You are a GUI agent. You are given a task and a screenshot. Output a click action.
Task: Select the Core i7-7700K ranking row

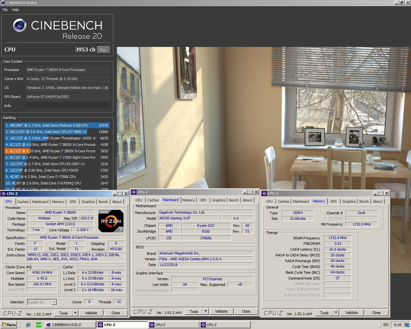(x=57, y=177)
